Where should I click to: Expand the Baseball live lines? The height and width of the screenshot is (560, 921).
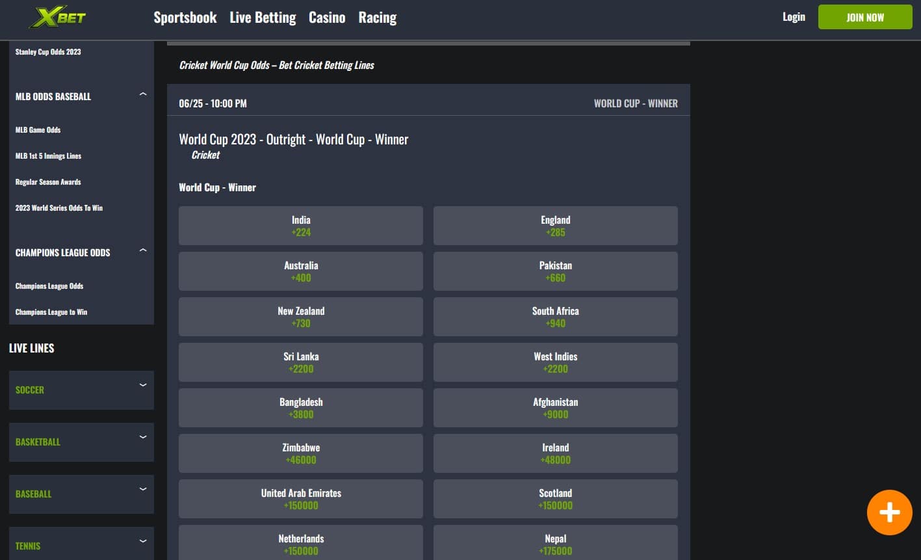tap(81, 494)
